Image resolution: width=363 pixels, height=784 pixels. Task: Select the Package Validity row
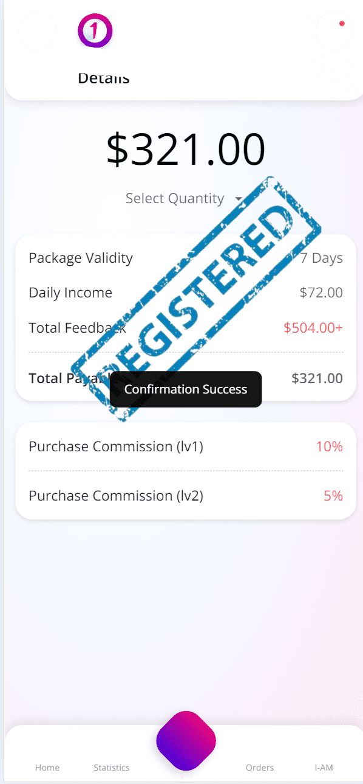tap(186, 258)
